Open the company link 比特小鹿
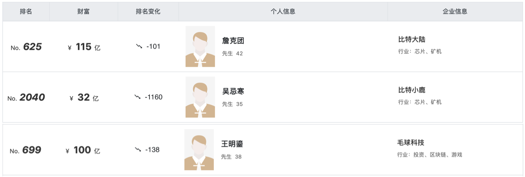The image size is (525, 177). (x=412, y=90)
